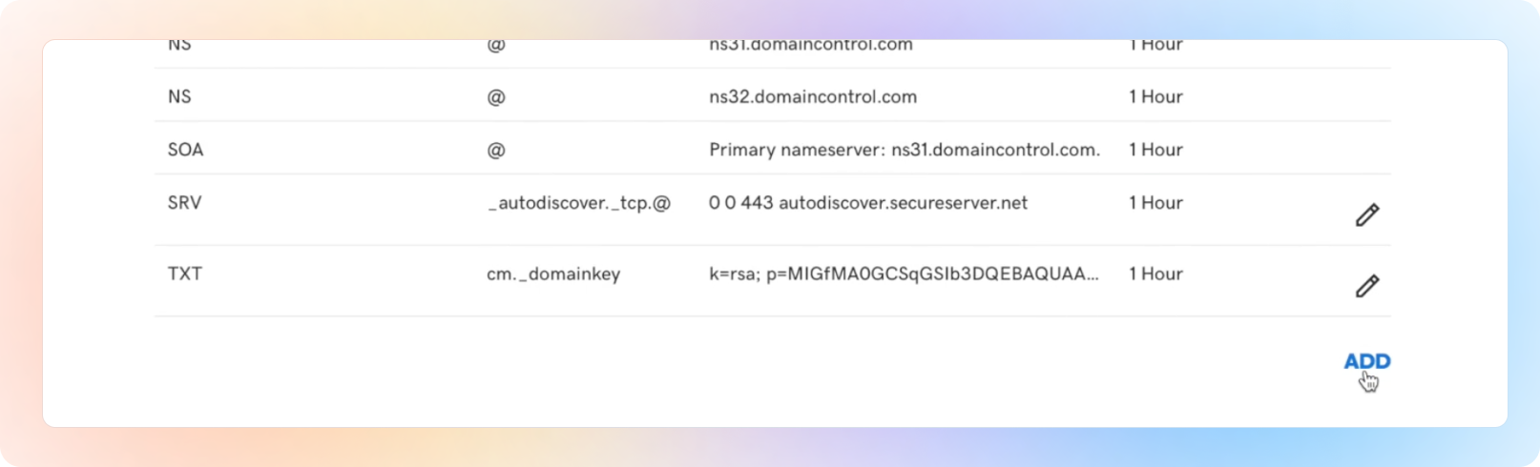1540x467 pixels.
Task: Select the TXT record type label
Action: tap(184, 274)
